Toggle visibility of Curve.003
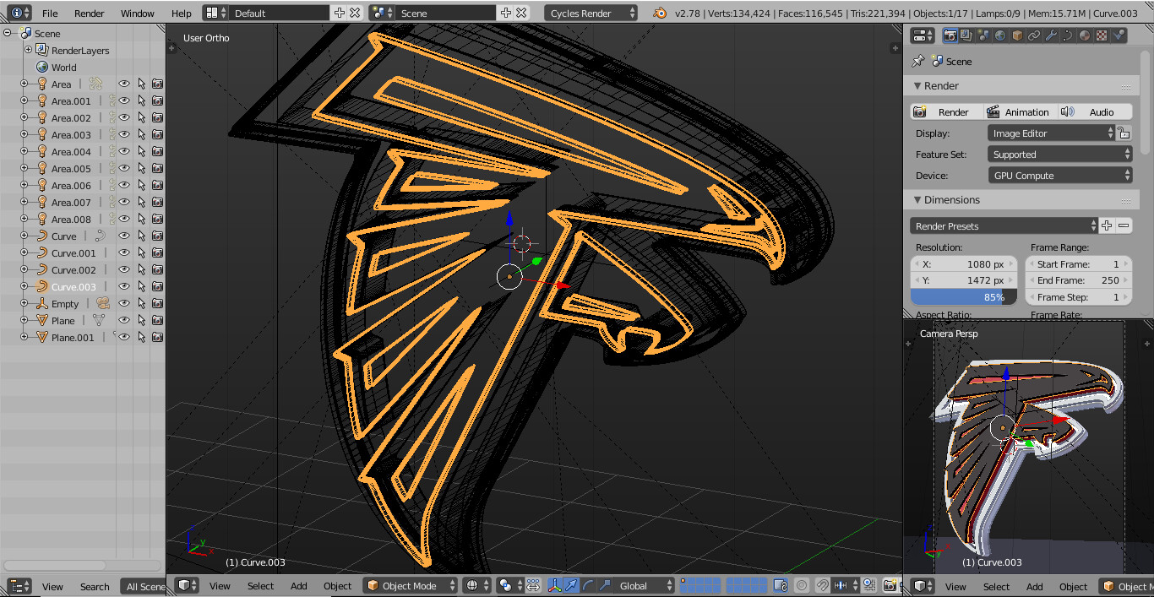The width and height of the screenshot is (1154, 597). point(124,286)
